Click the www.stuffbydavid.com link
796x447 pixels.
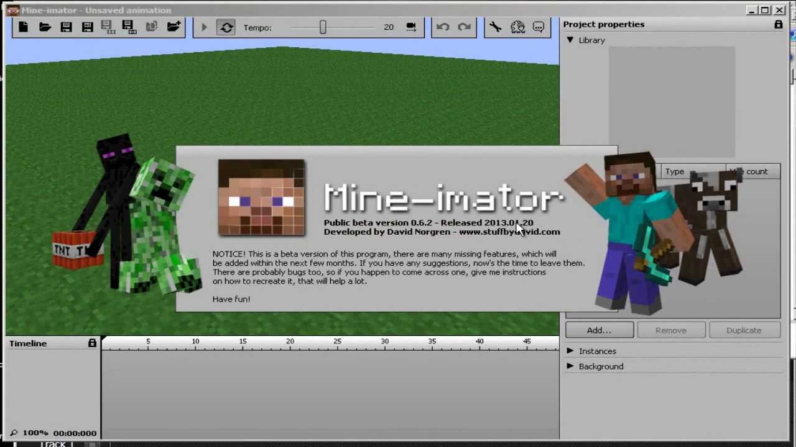[509, 232]
